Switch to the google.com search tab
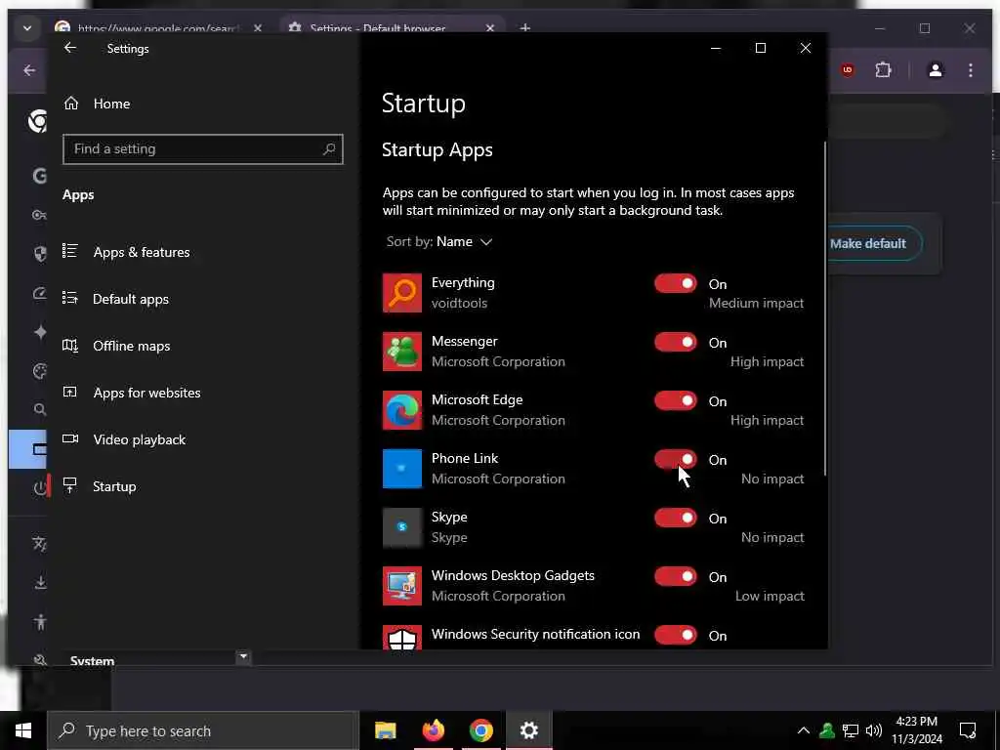Screen dimensions: 1000x750 coord(158,28)
